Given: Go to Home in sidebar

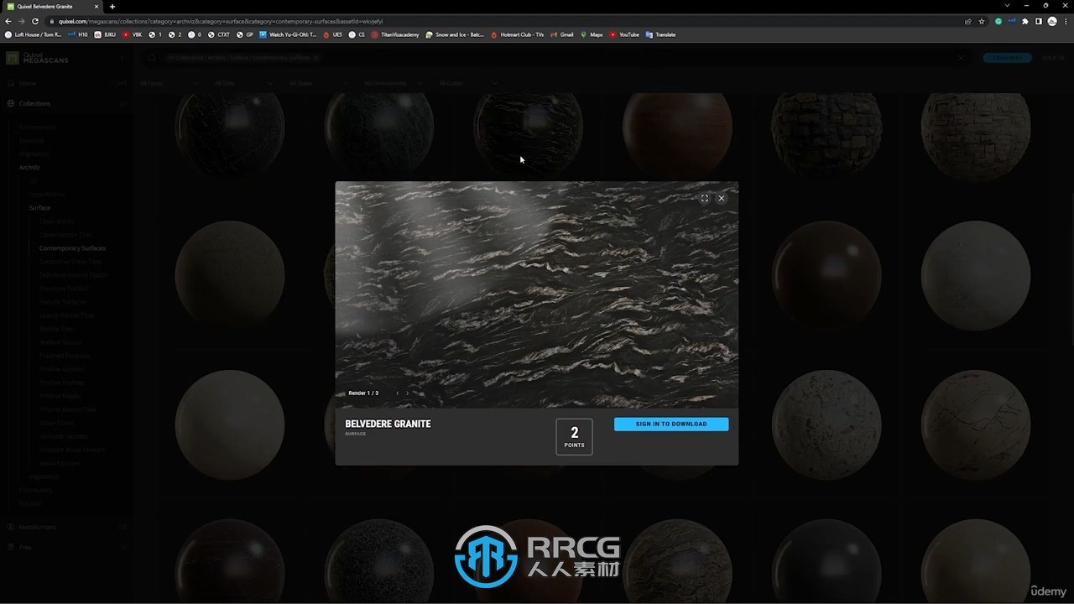Looking at the screenshot, I should (x=28, y=83).
